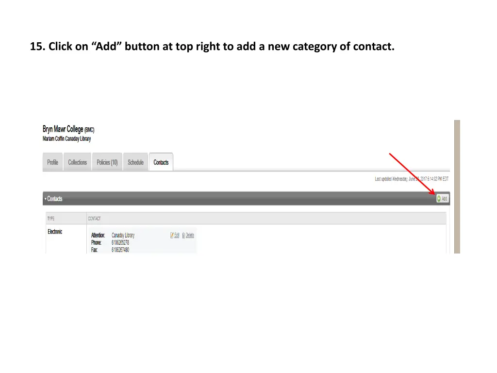The image size is (497, 373).
Task: Click the vertical scrollbar on the right
Action: tap(457, 186)
